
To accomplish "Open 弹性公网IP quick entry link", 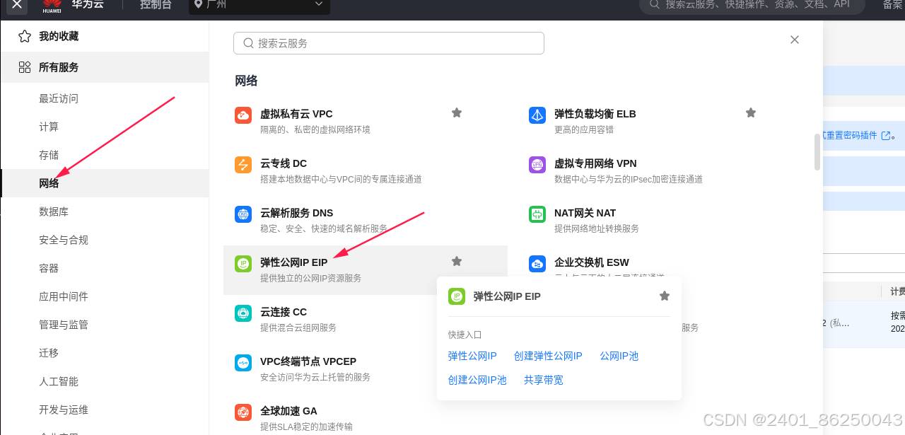I will point(472,356).
